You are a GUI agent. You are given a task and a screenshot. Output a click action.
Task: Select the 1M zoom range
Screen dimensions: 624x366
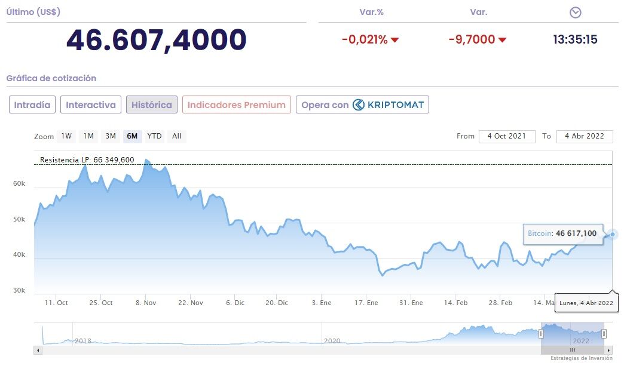88,136
